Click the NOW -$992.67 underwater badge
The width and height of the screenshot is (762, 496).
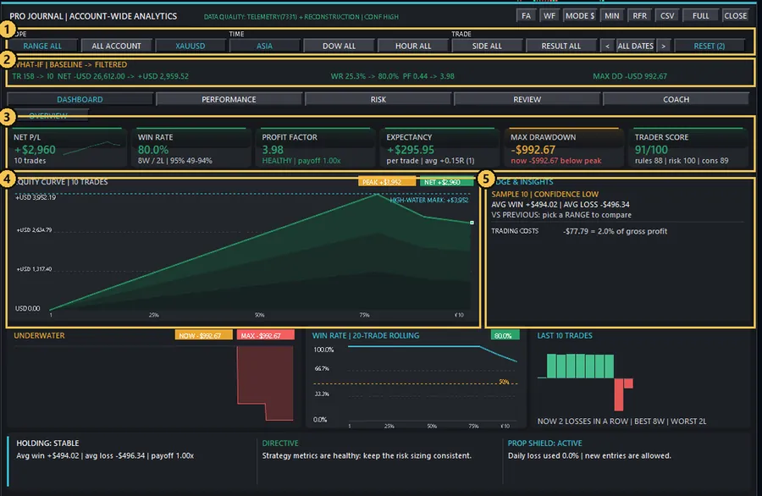point(203,335)
